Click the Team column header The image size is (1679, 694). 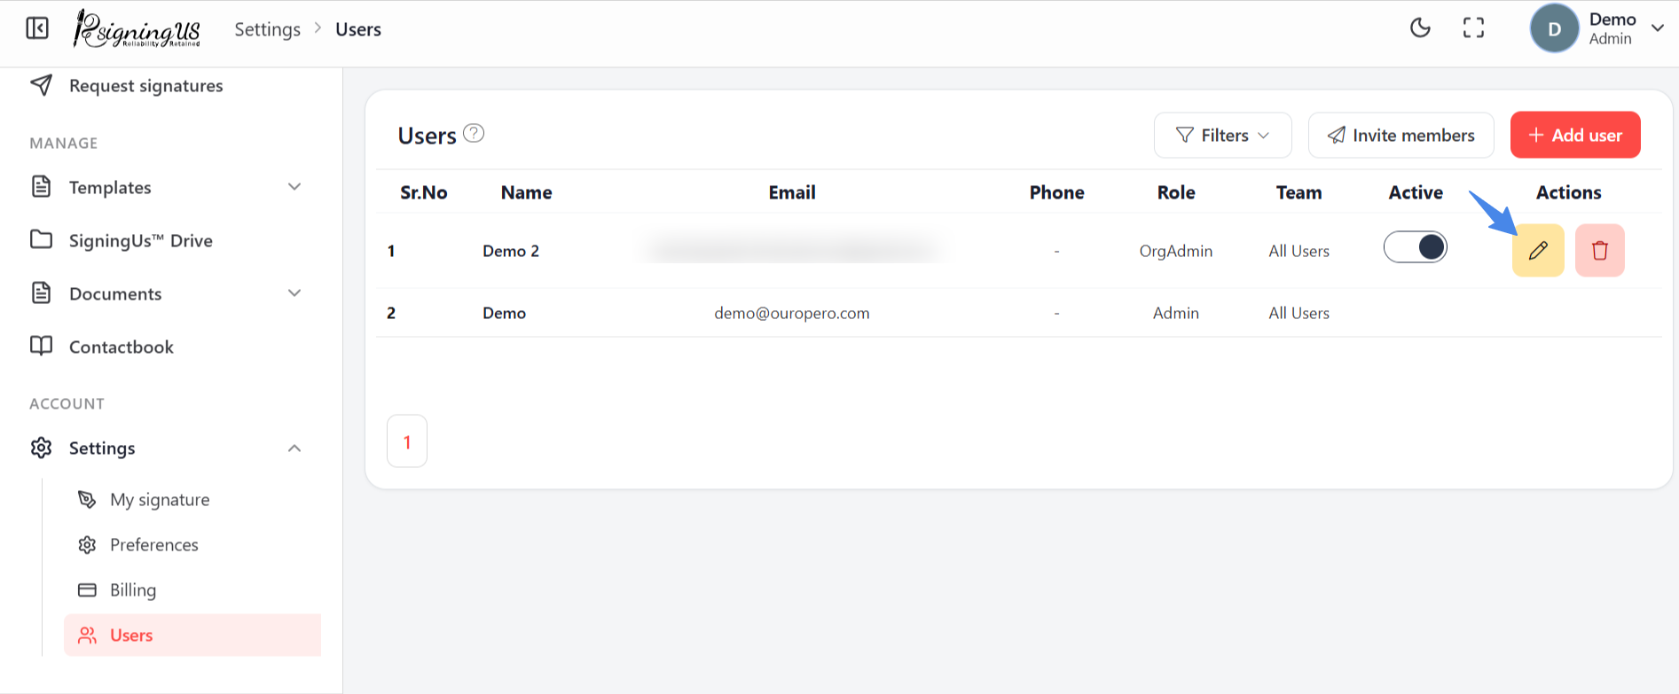pyautogui.click(x=1299, y=192)
